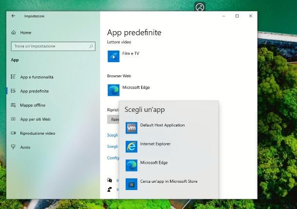Screen dimensions: 297x209
Task: Click the Mappe offline map icon
Action: 13,105
